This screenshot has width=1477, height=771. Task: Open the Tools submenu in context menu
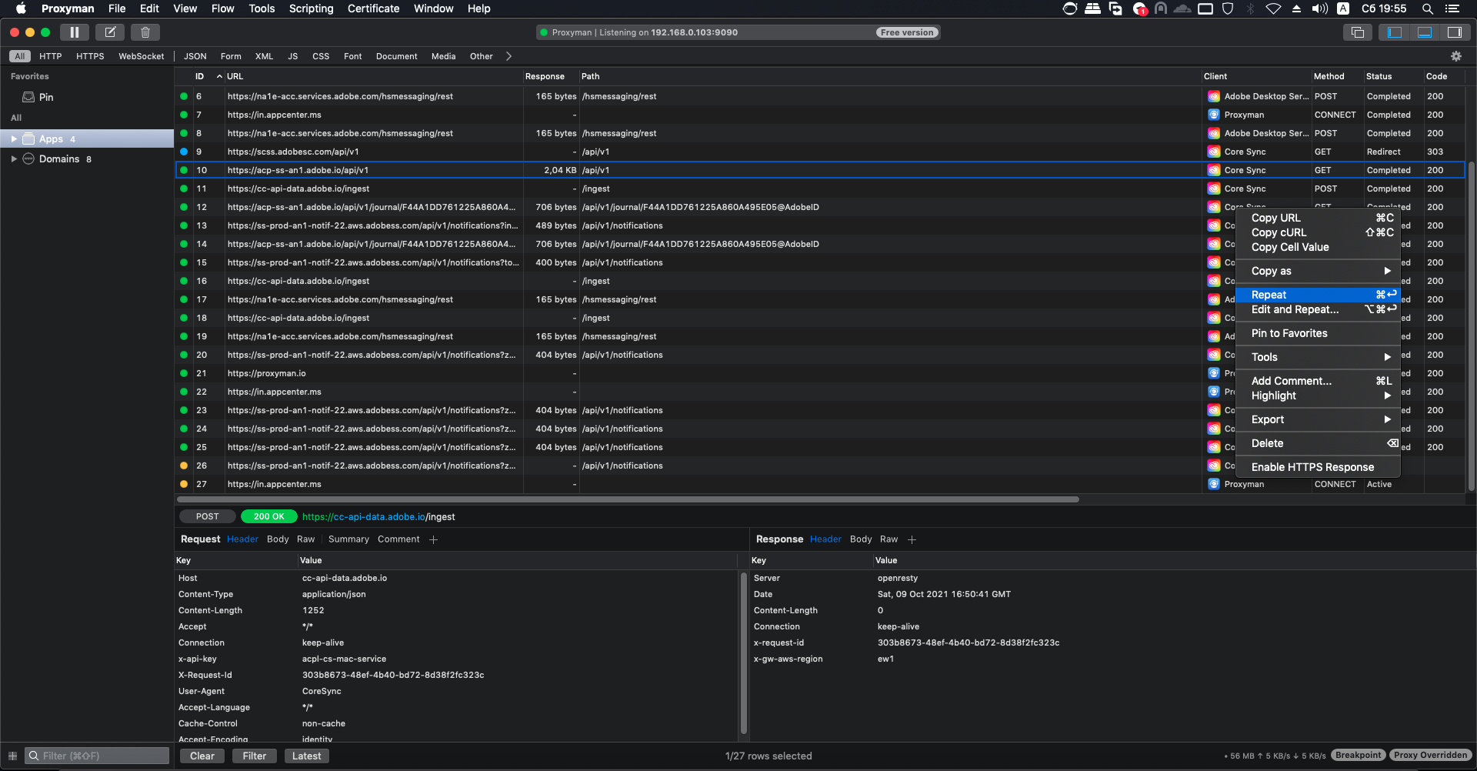(1318, 357)
